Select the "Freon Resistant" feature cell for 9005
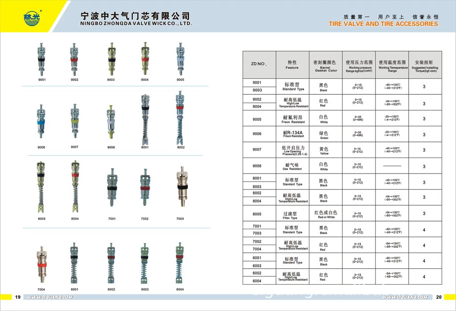456x311 pixels. coord(292,118)
